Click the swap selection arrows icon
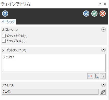This screenshot has height=100, width=109. (90, 76)
